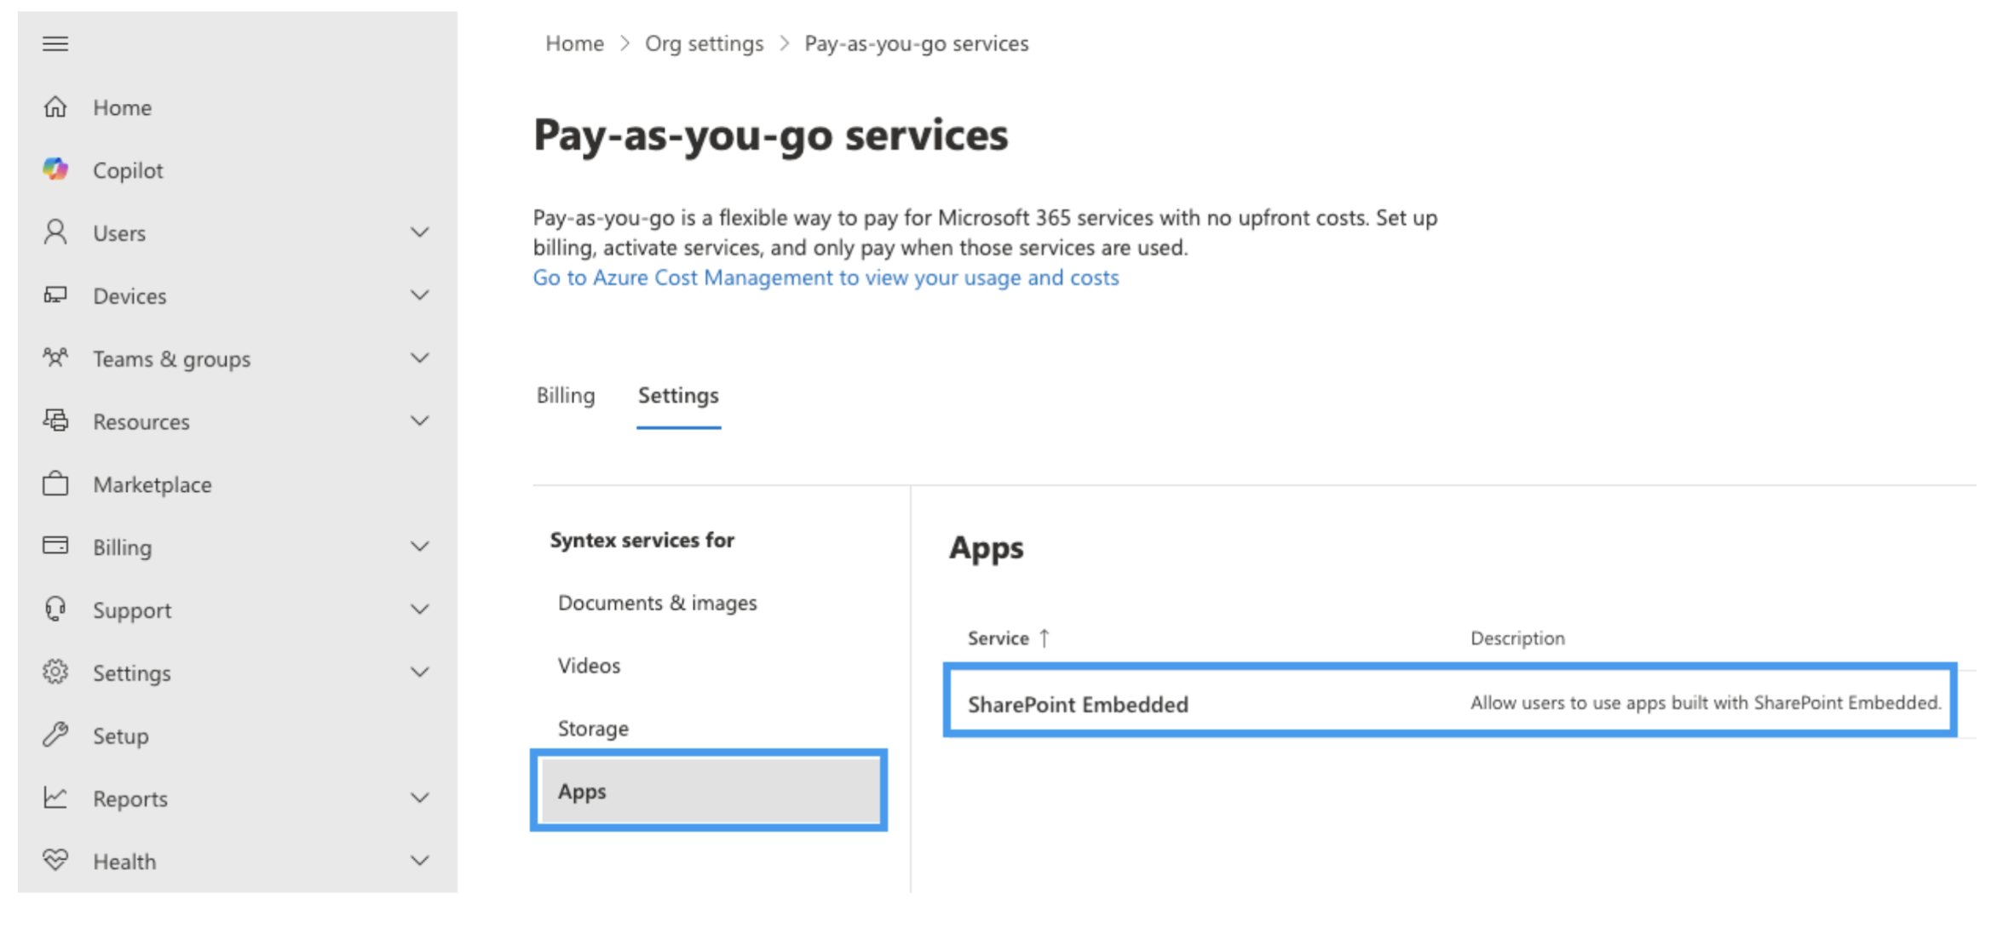Open Setup from sidebar label
The height and width of the screenshot is (950, 1997).
tap(120, 735)
